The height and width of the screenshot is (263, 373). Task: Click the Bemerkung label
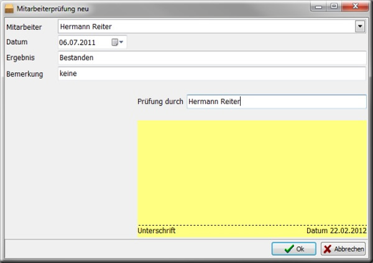pyautogui.click(x=24, y=74)
